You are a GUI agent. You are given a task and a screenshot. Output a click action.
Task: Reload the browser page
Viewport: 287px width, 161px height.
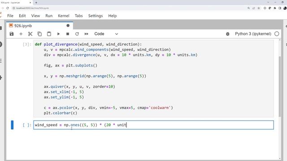point(8,8)
